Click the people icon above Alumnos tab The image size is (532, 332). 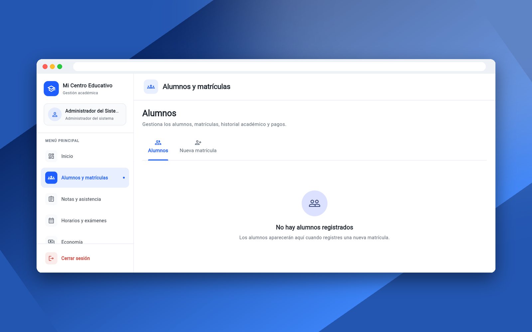pyautogui.click(x=158, y=142)
